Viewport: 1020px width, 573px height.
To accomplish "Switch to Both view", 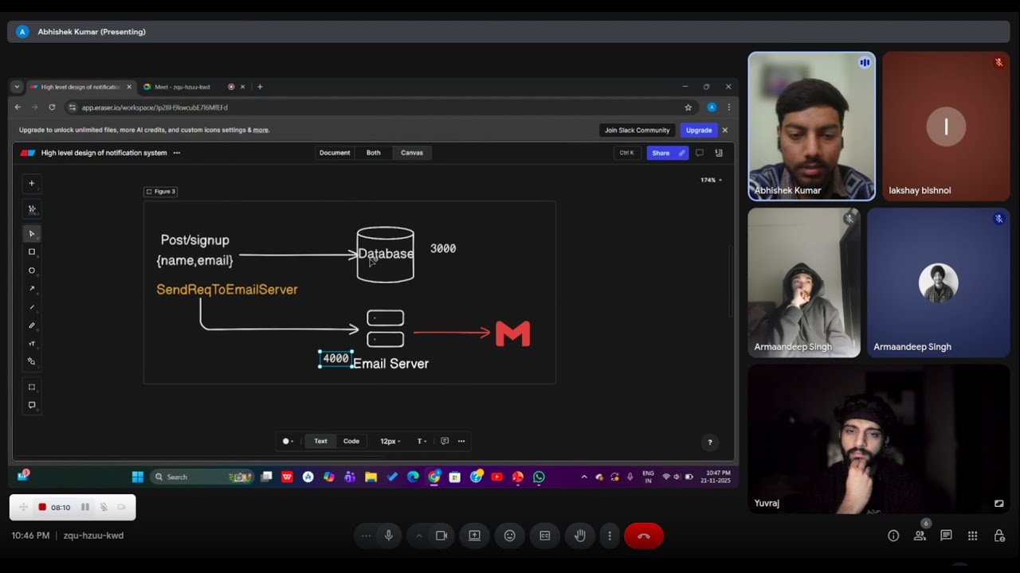I will pyautogui.click(x=373, y=153).
